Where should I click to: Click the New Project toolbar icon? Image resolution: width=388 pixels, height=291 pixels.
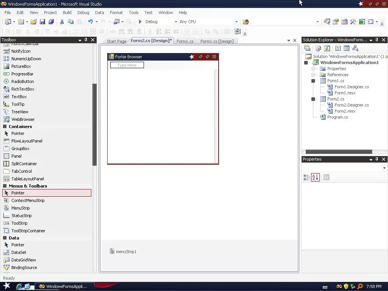(x=8, y=22)
